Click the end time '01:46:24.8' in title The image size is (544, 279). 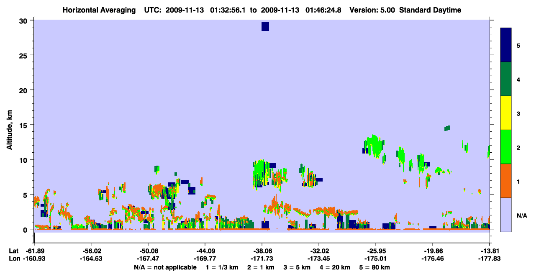324,10
